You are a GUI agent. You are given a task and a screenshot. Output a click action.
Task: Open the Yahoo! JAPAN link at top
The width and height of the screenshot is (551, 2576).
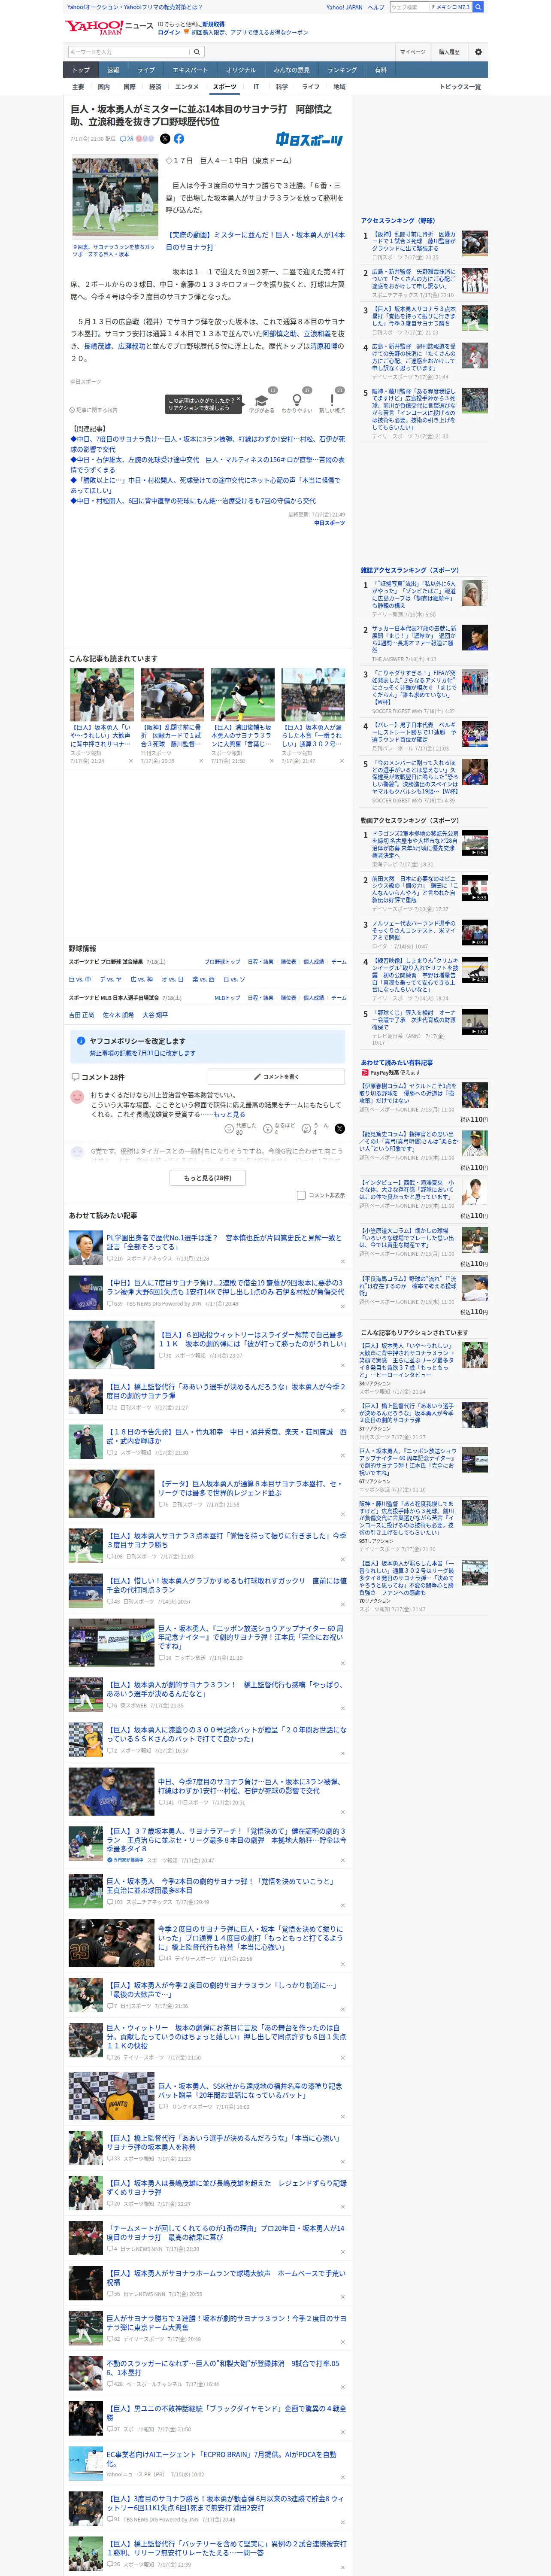click(x=344, y=7)
